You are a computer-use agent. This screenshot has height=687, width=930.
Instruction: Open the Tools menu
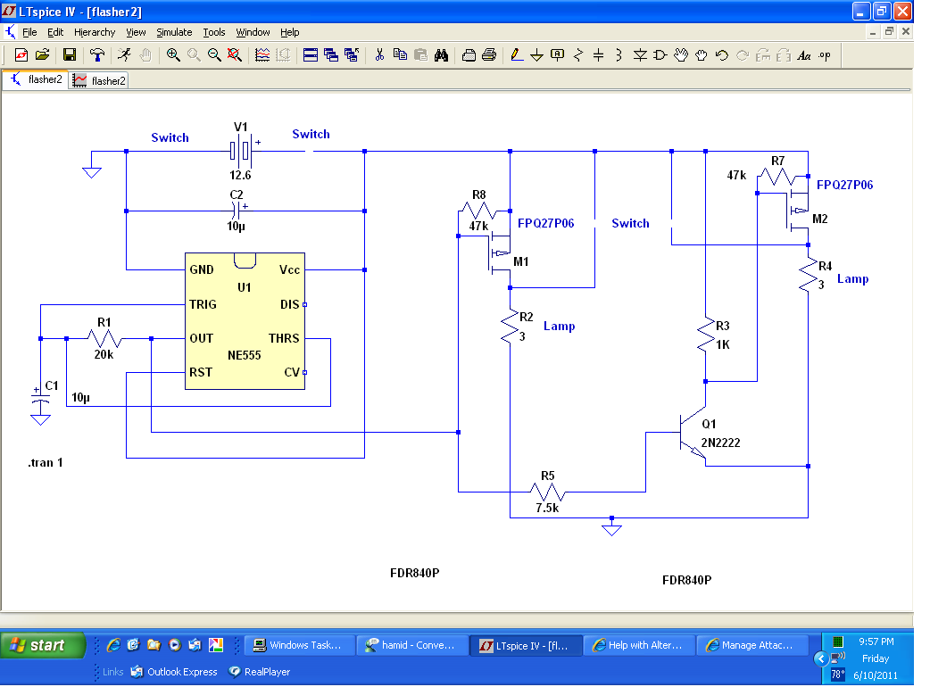[214, 32]
